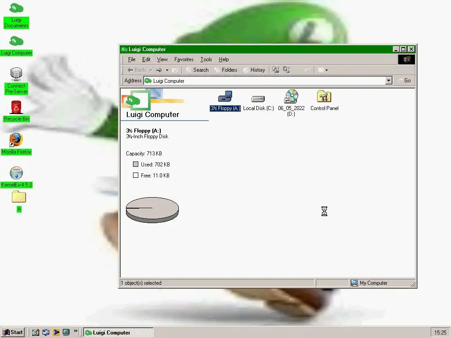The width and height of the screenshot is (451, 338).
Task: Select the 06_05_2022 (D:) CD drive
Action: [291, 103]
